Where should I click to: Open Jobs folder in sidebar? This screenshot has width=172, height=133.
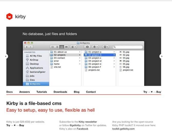30,76
